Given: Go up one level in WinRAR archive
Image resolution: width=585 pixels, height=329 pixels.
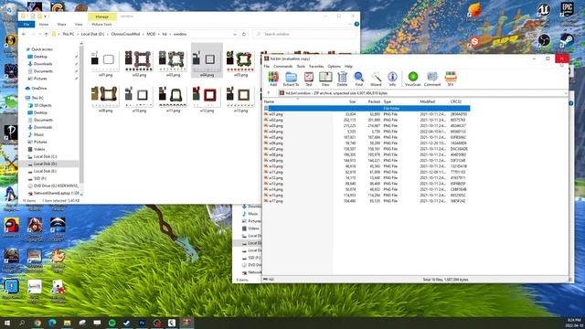Looking at the screenshot, I should pos(269,93).
